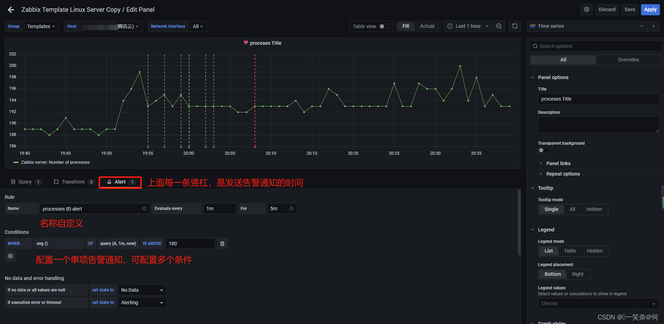The width and height of the screenshot is (664, 324).
Task: Collapse options pane with right chevron
Action: pos(654,26)
